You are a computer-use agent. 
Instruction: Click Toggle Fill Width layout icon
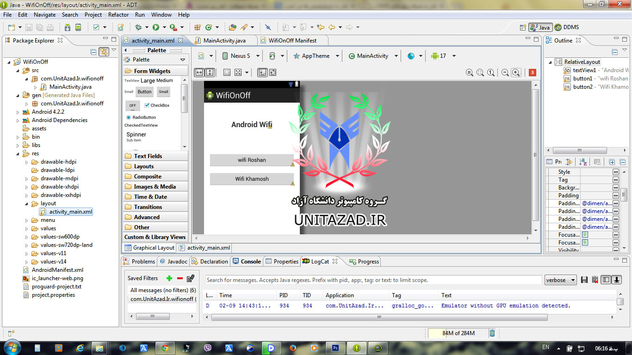(199, 73)
